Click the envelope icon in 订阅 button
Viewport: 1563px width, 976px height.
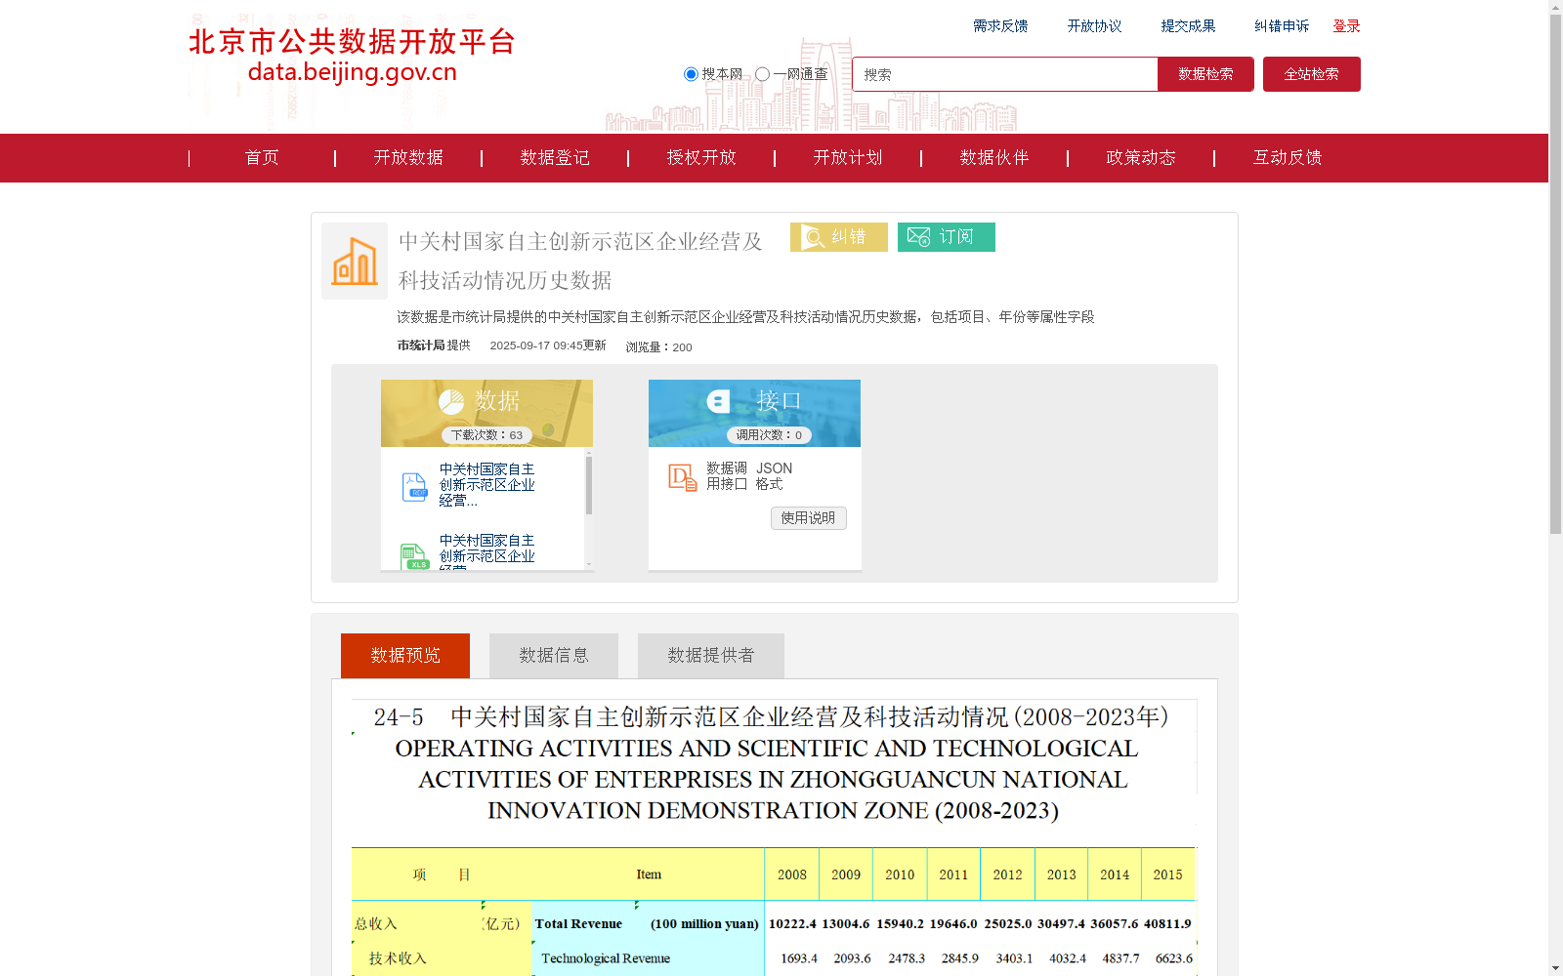click(x=918, y=237)
